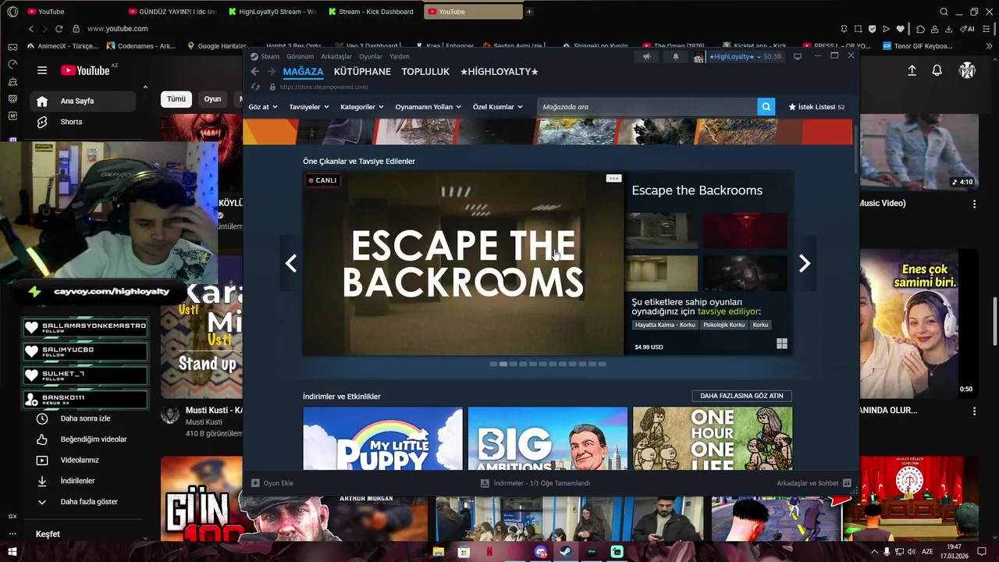Open browser new tab plus button

[529, 12]
